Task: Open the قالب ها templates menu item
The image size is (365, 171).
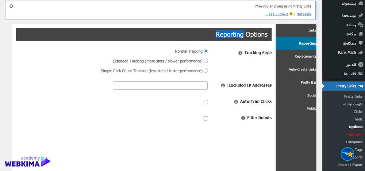Action: [x=343, y=74]
